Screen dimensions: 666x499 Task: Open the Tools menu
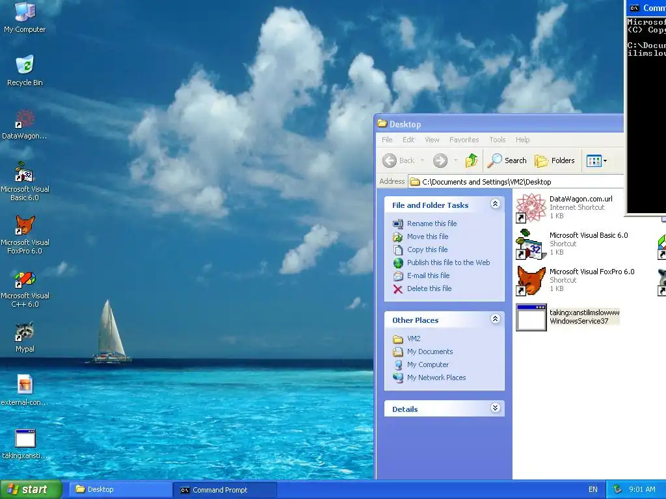click(497, 140)
